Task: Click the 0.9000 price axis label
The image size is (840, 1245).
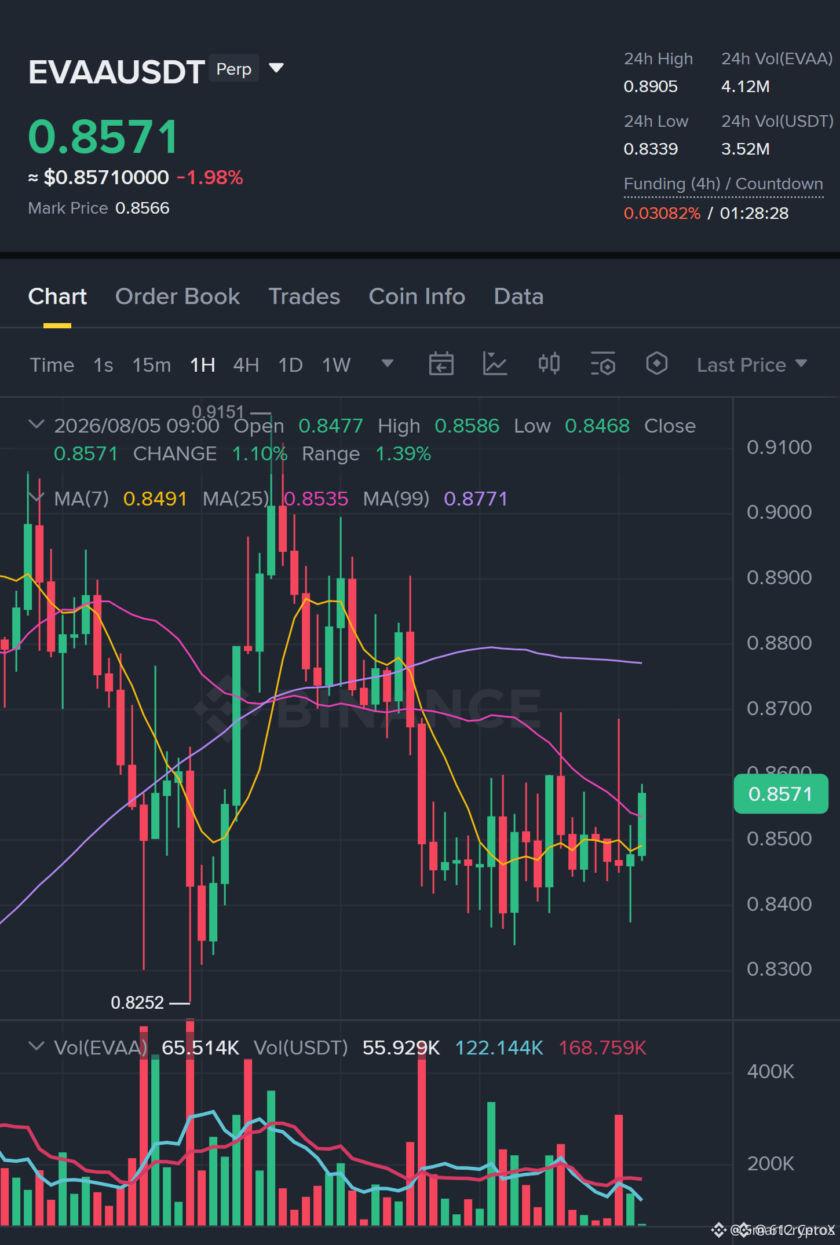Action: click(779, 512)
